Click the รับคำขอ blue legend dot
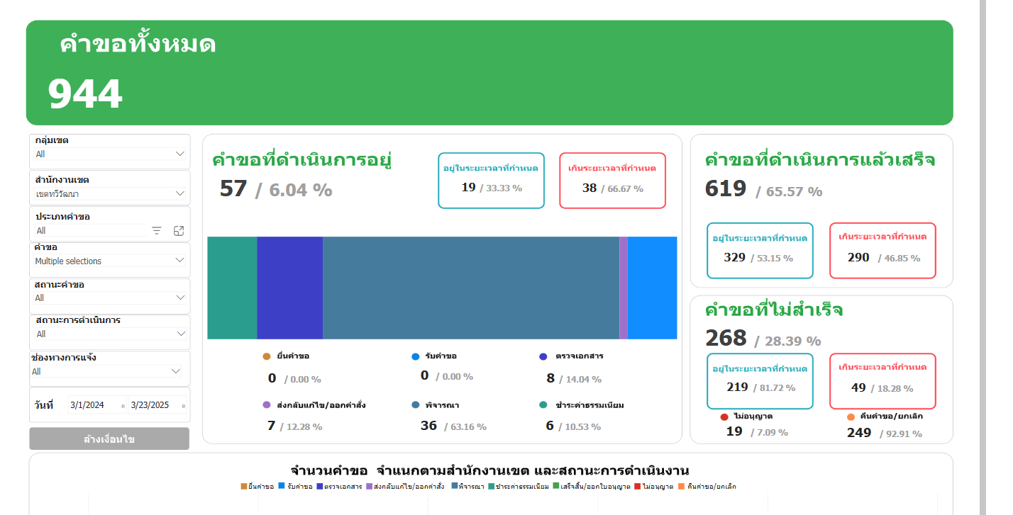1013x515 pixels. [416, 356]
